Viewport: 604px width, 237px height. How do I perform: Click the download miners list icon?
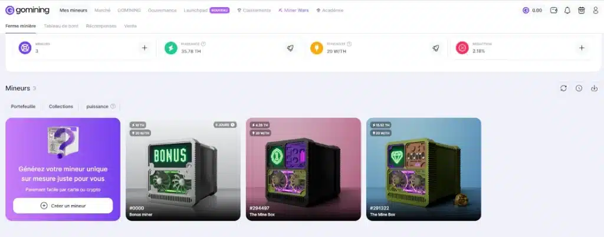pyautogui.click(x=595, y=88)
